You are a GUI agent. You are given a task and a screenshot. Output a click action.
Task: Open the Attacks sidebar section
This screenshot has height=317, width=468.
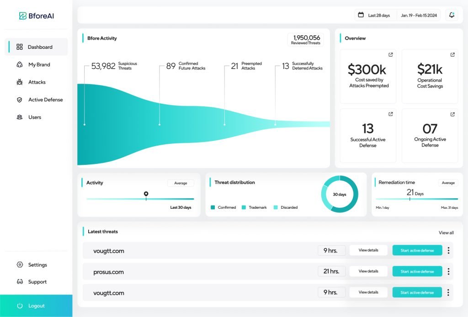pos(37,82)
